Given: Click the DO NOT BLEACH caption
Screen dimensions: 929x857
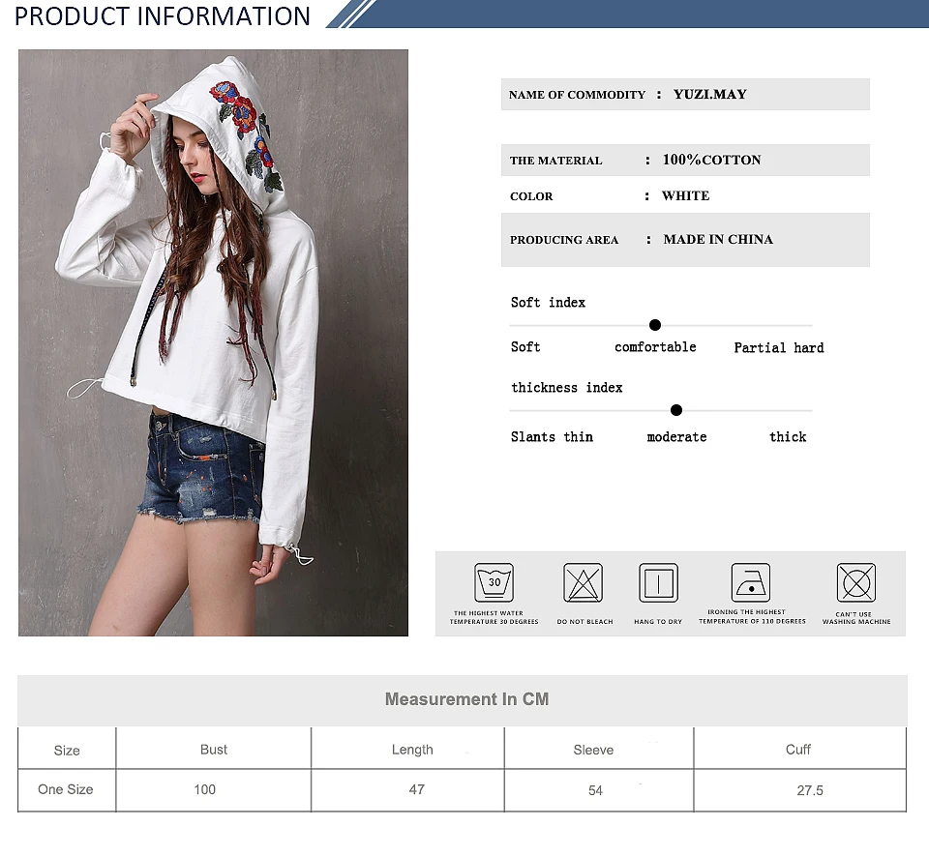Looking at the screenshot, I should coord(584,622).
